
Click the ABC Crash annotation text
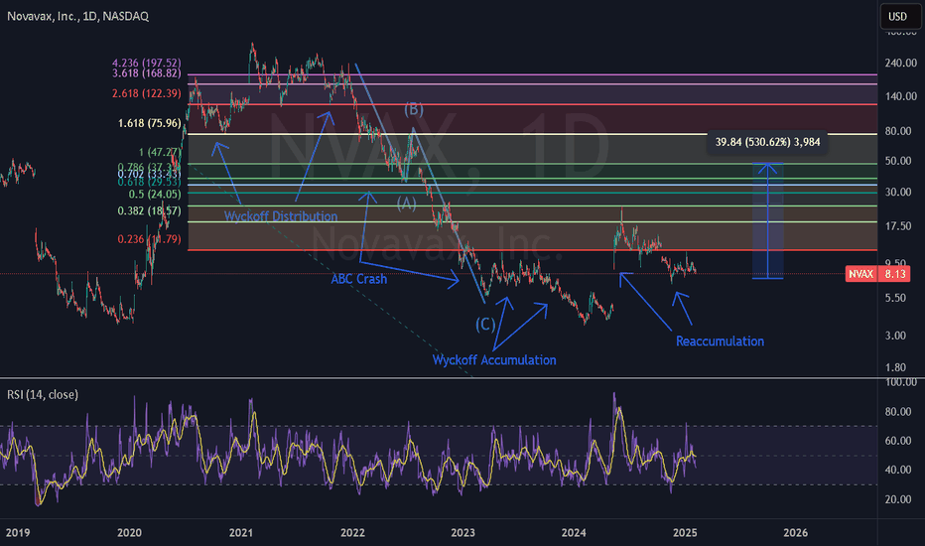(358, 279)
